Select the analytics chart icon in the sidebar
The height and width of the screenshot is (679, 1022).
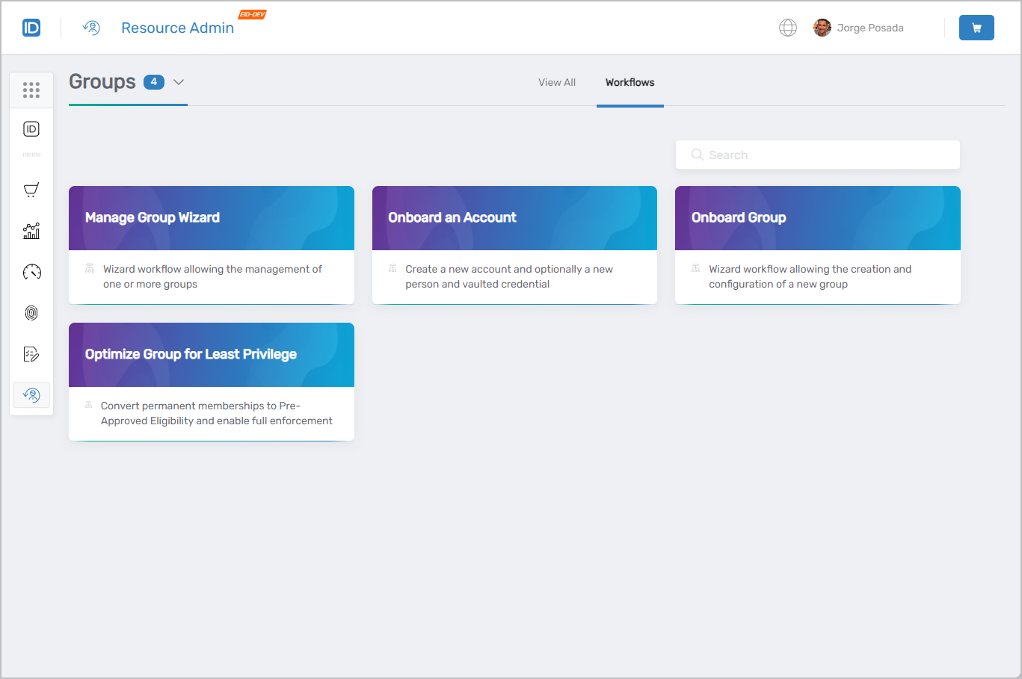(x=31, y=231)
